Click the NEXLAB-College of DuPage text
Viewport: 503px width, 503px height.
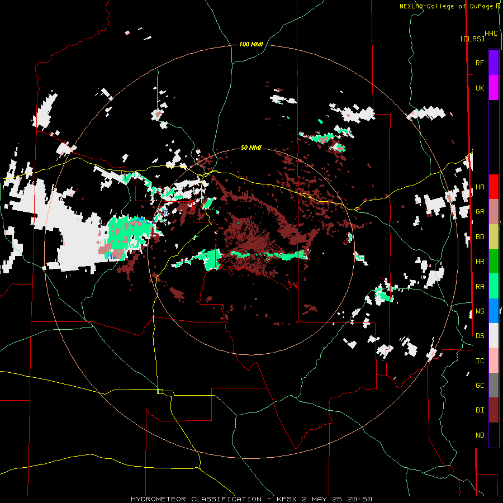point(446,6)
